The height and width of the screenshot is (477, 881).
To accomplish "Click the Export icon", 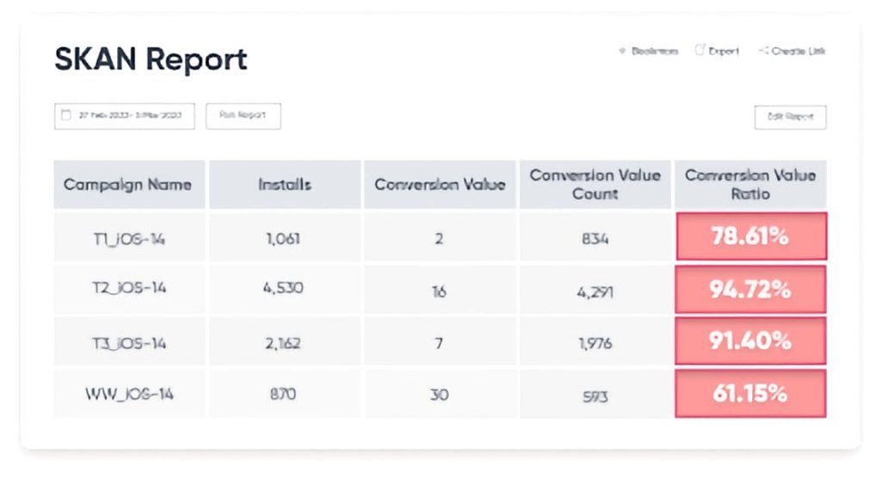I will point(700,50).
